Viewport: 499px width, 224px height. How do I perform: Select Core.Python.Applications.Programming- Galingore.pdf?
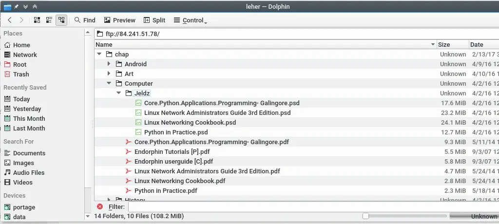point(211,142)
